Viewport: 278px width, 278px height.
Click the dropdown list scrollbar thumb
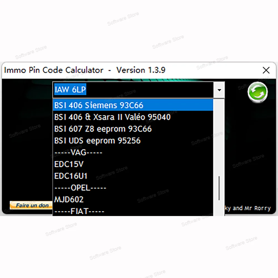pos(219,188)
